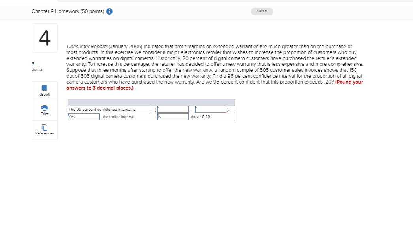413x239 pixels.
Task: Click the ', the entire interval' cell
Action: pos(128,117)
